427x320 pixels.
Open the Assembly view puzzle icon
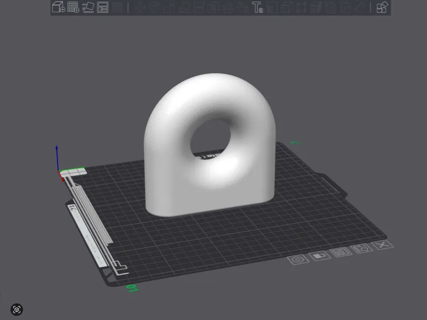(x=382, y=7)
